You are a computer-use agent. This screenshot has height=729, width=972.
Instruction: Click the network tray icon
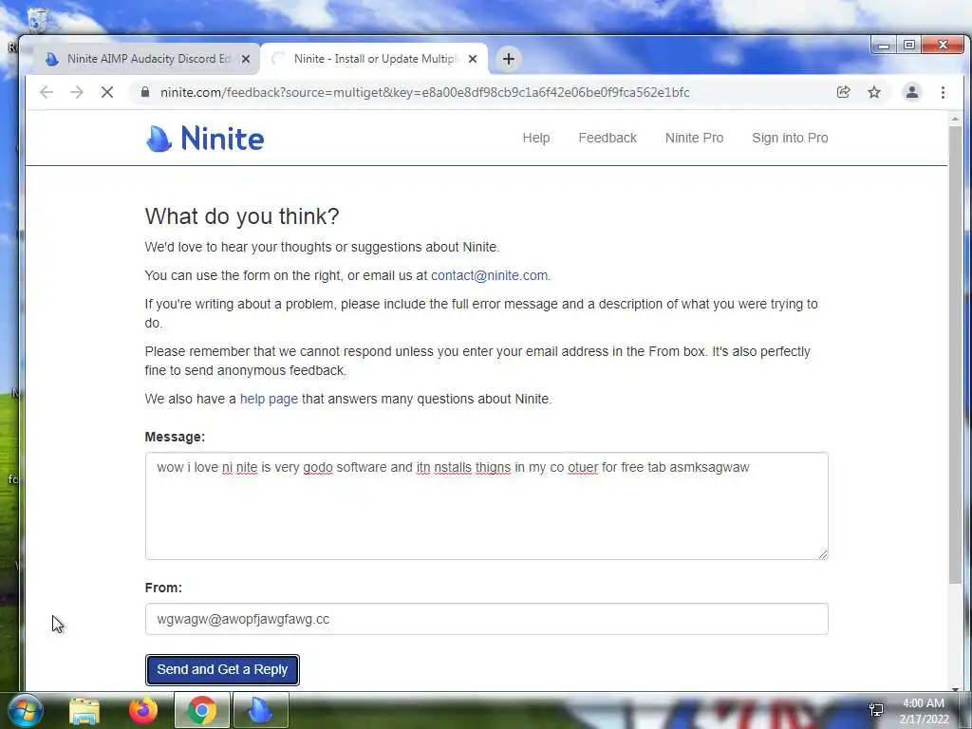coord(876,710)
